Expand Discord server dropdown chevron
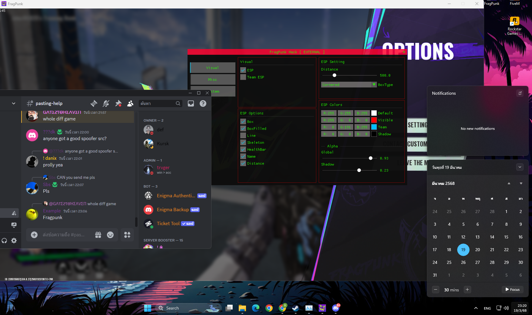 (14, 103)
